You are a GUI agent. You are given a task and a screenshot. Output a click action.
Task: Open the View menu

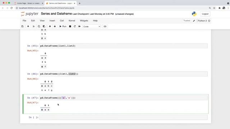pos(42,21)
